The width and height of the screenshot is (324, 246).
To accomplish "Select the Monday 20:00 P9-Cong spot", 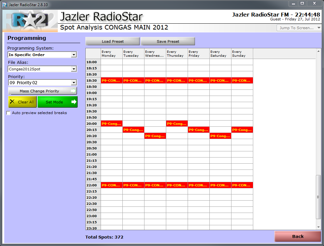I will [x=112, y=123].
